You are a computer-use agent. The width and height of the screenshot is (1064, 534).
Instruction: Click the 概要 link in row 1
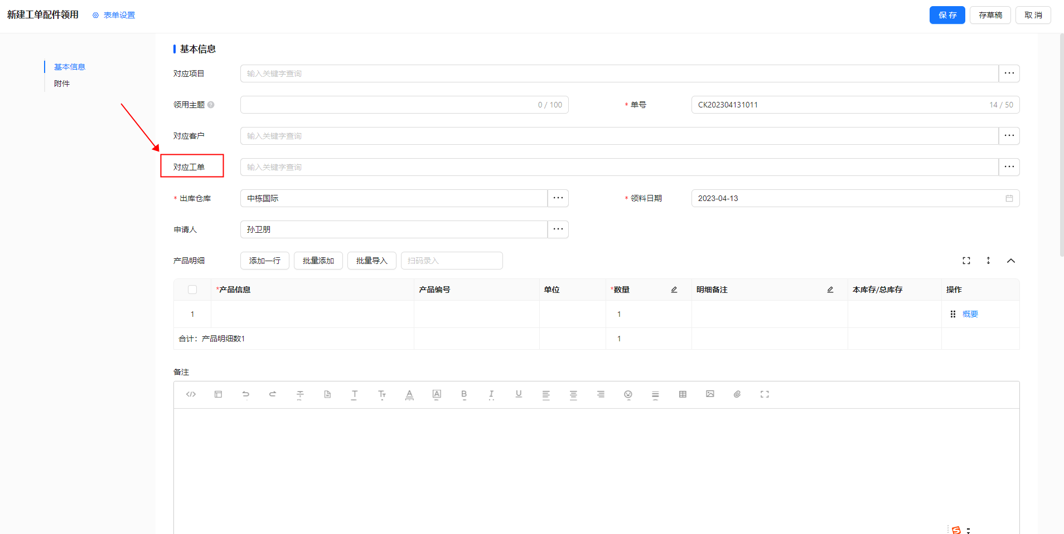coord(970,314)
